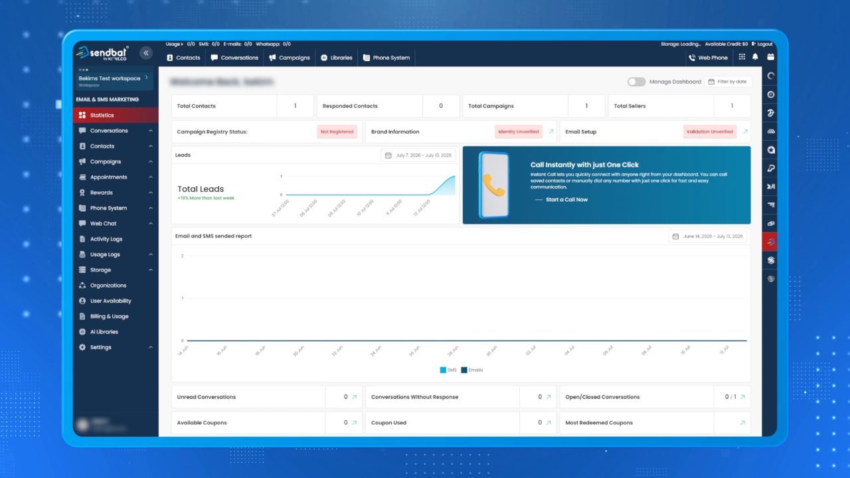The height and width of the screenshot is (478, 850).
Task: Toggle the SMS legend swatch in the chart
Action: pyautogui.click(x=443, y=370)
